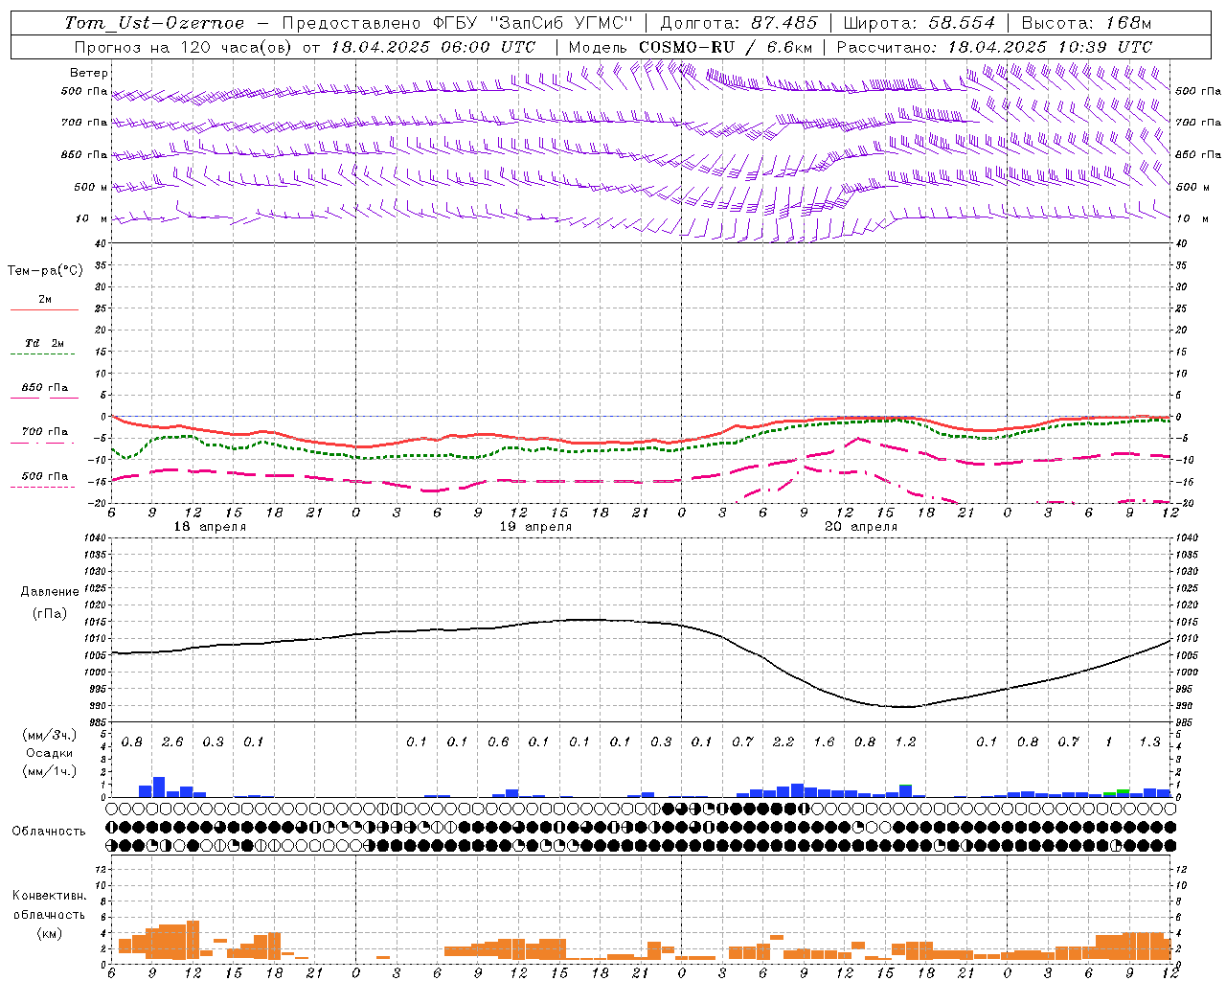The image size is (1226, 981).
Task: Click the red line sample under 2м legend
Action: point(44,310)
